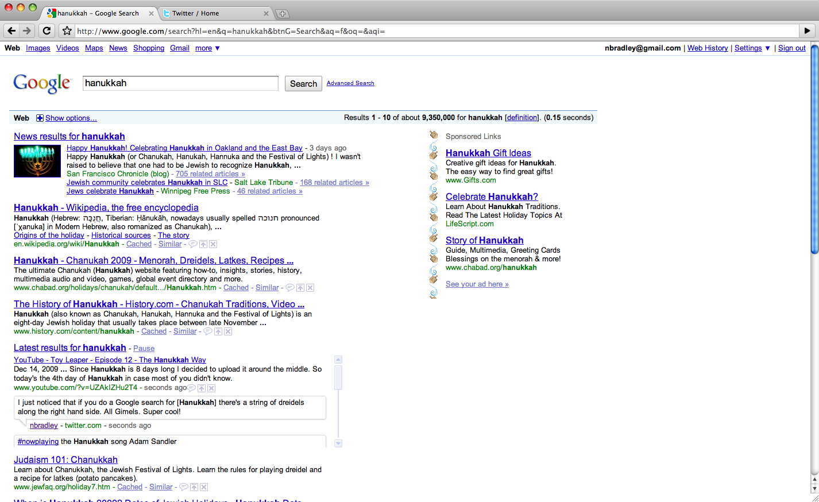Bookmark this page with the star icon
The image size is (819, 502).
(x=67, y=31)
